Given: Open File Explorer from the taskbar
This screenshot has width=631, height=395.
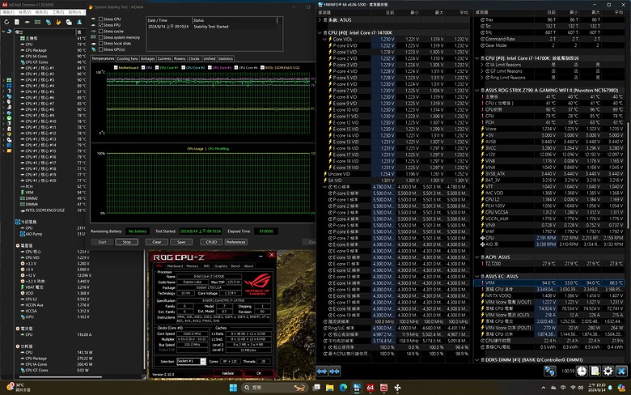Looking at the screenshot, I should [329, 388].
